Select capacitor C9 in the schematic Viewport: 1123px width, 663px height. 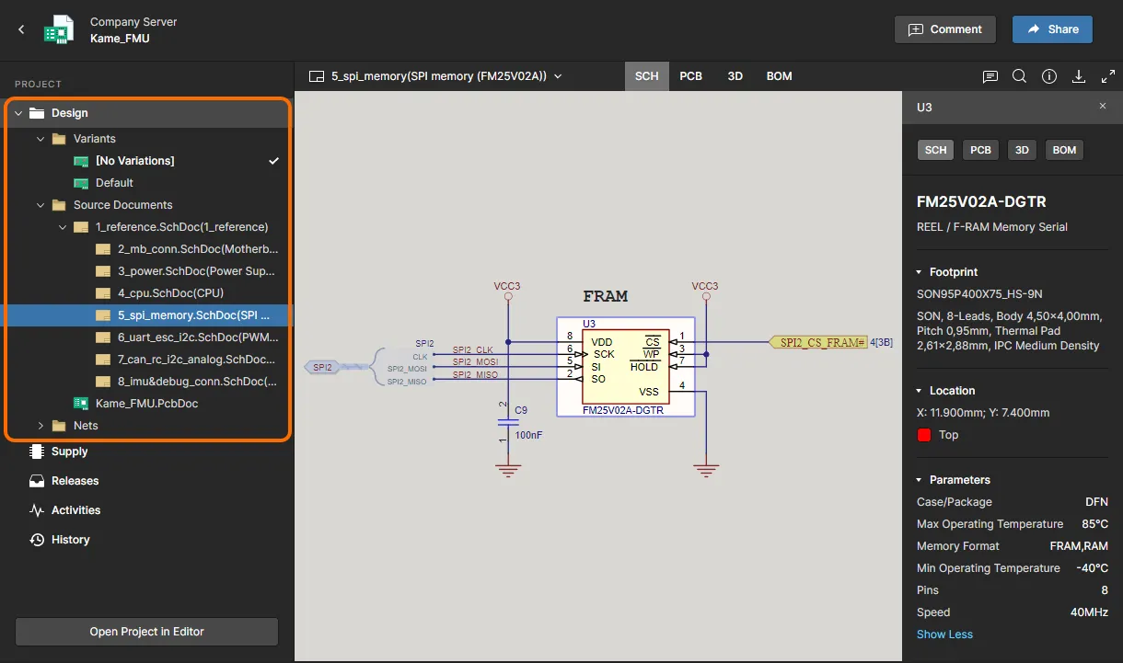[507, 422]
